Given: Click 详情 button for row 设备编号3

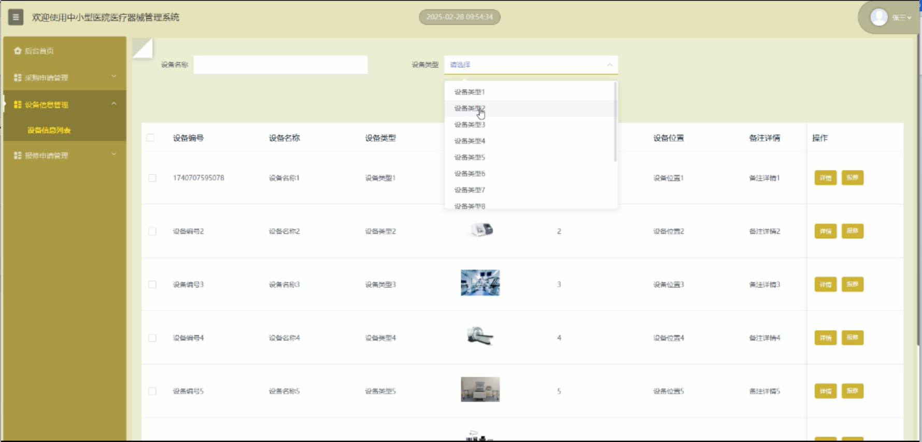Looking at the screenshot, I should coord(826,284).
